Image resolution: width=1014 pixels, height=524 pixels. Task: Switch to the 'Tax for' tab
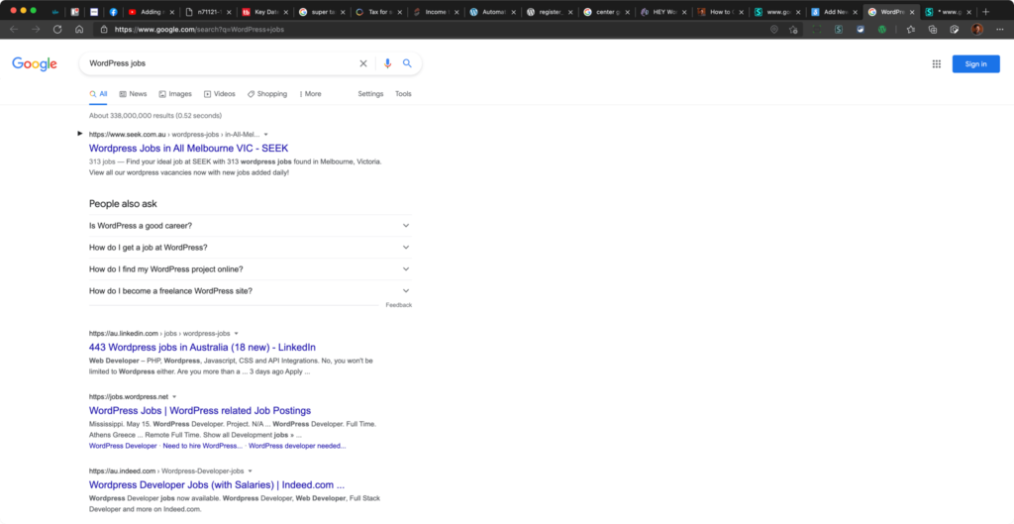(x=379, y=12)
